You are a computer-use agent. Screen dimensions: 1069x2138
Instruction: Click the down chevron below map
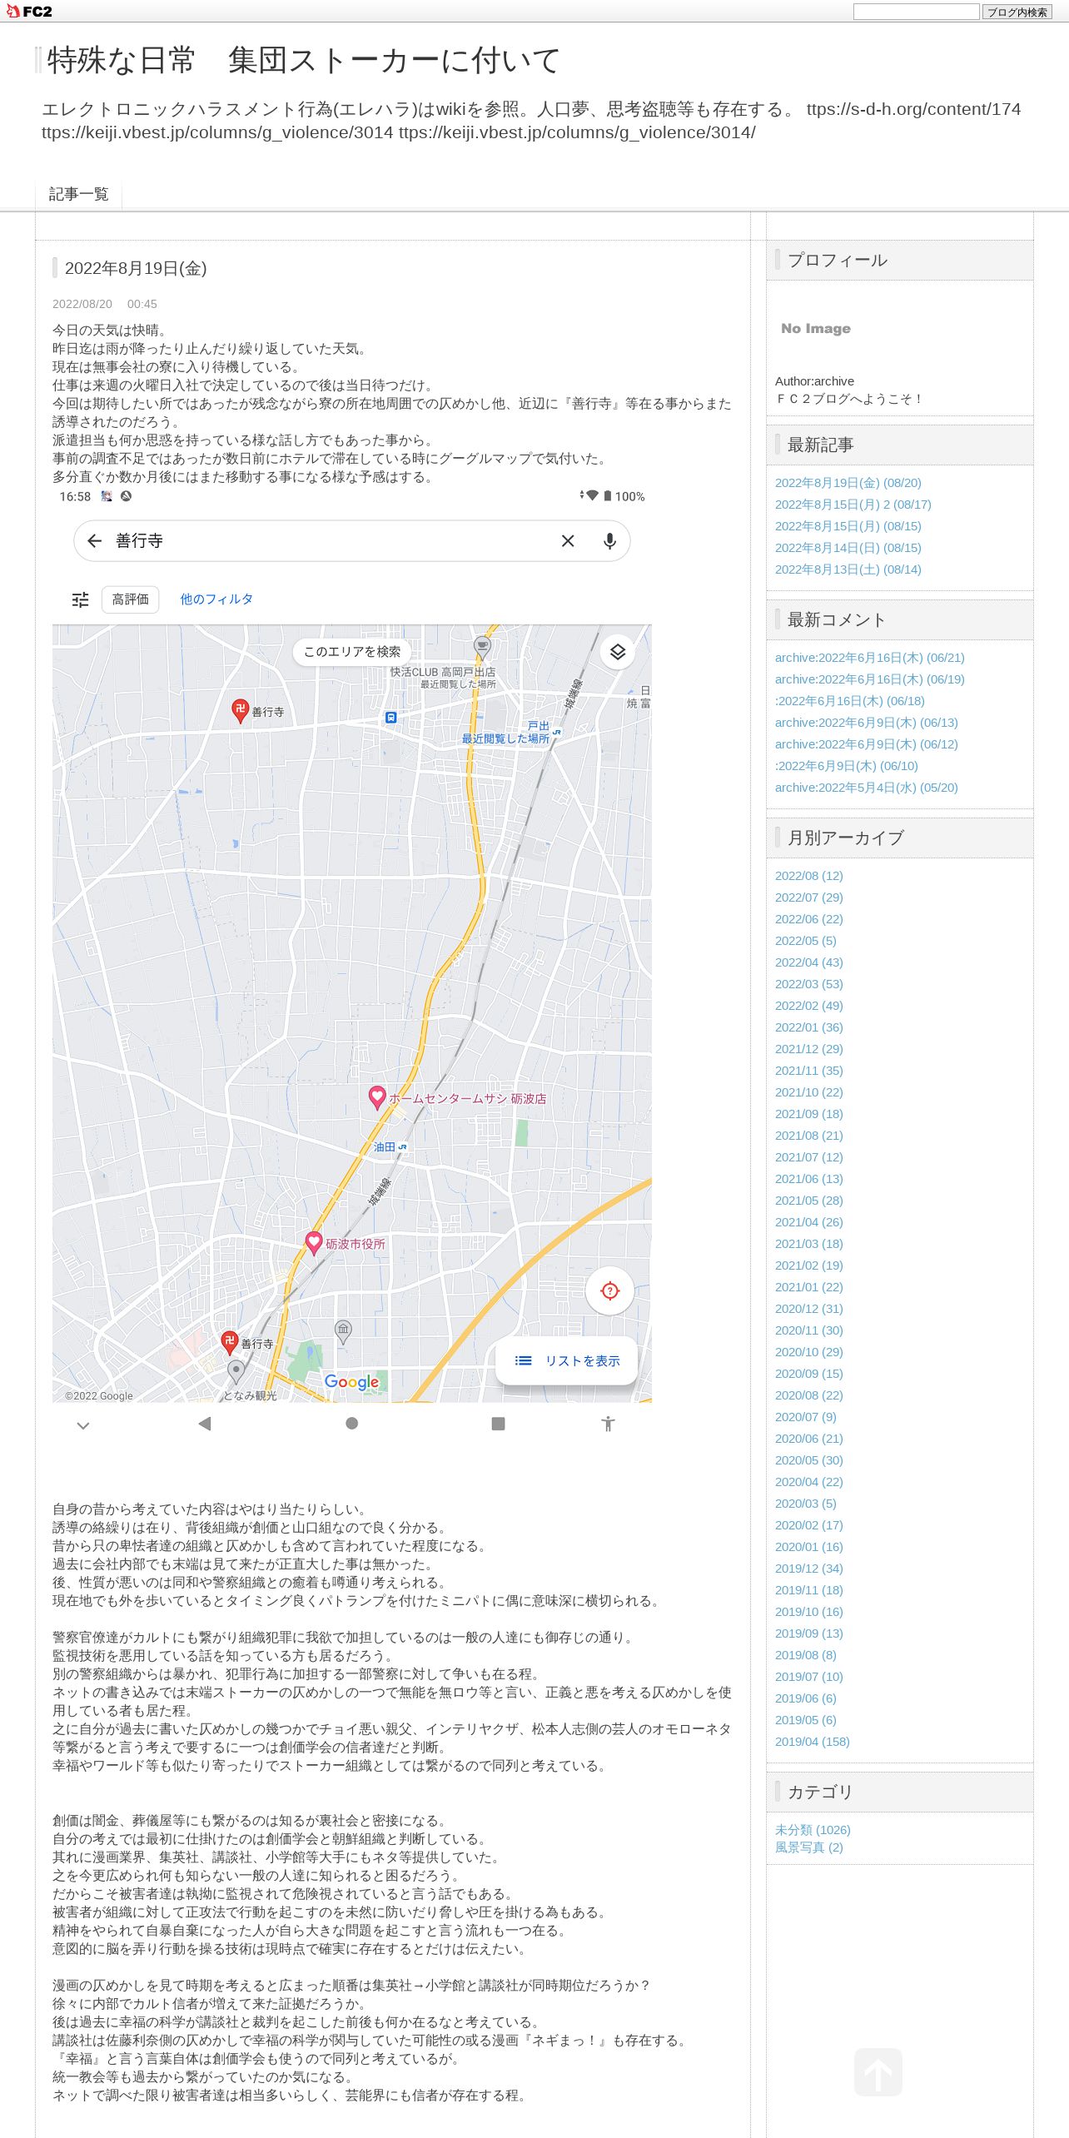tap(82, 1425)
